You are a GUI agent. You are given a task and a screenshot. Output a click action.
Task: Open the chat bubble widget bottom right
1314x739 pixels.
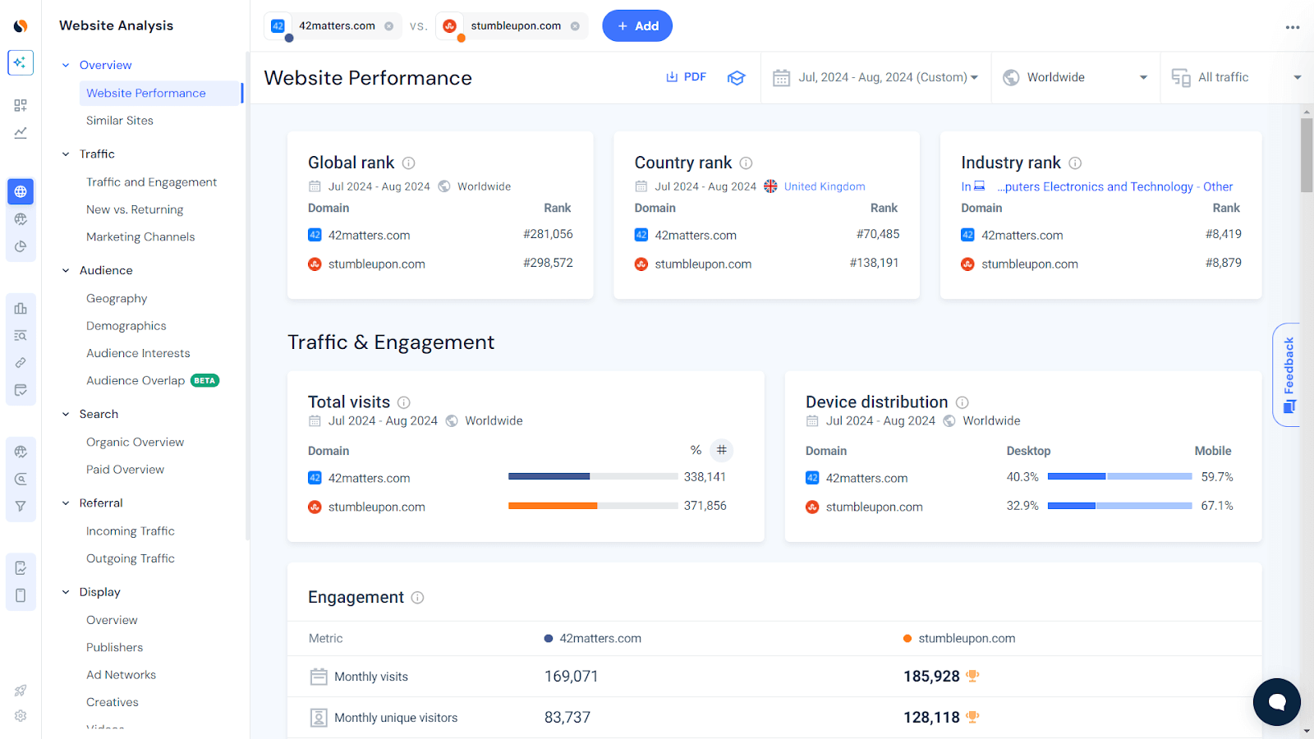click(1275, 702)
